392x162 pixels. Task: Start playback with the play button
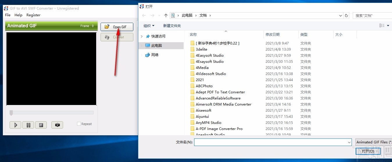coord(15,125)
